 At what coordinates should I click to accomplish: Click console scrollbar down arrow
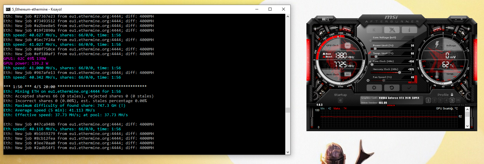click(x=288, y=152)
